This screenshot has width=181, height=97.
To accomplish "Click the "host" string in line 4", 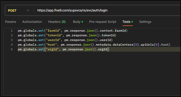I will [x=51, y=45].
